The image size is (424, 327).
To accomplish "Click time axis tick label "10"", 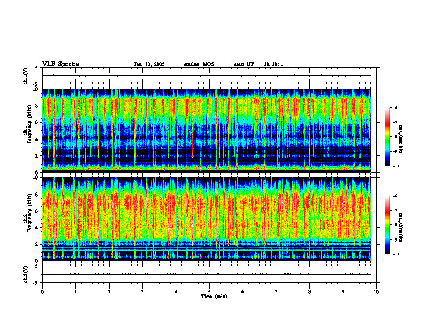I will coord(376,292).
